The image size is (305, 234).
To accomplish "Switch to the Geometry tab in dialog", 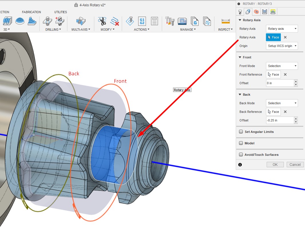I will point(248,12).
